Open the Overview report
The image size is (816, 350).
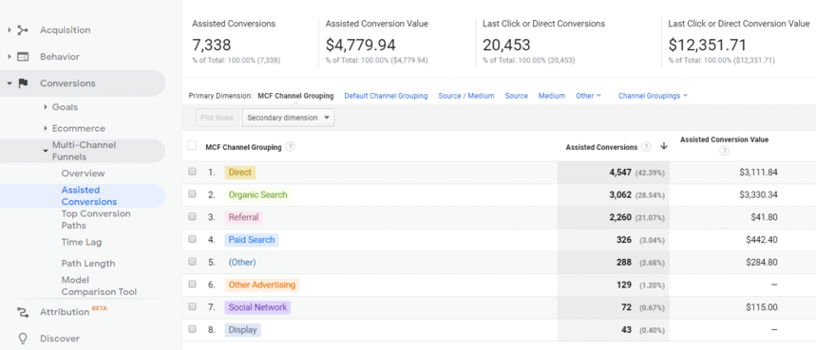point(83,174)
